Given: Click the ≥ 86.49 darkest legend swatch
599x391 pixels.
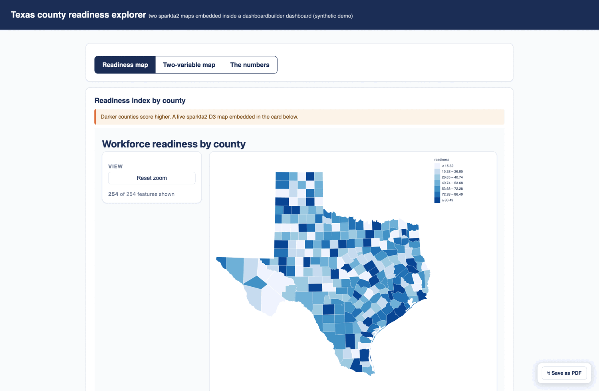Looking at the screenshot, I should pos(437,200).
